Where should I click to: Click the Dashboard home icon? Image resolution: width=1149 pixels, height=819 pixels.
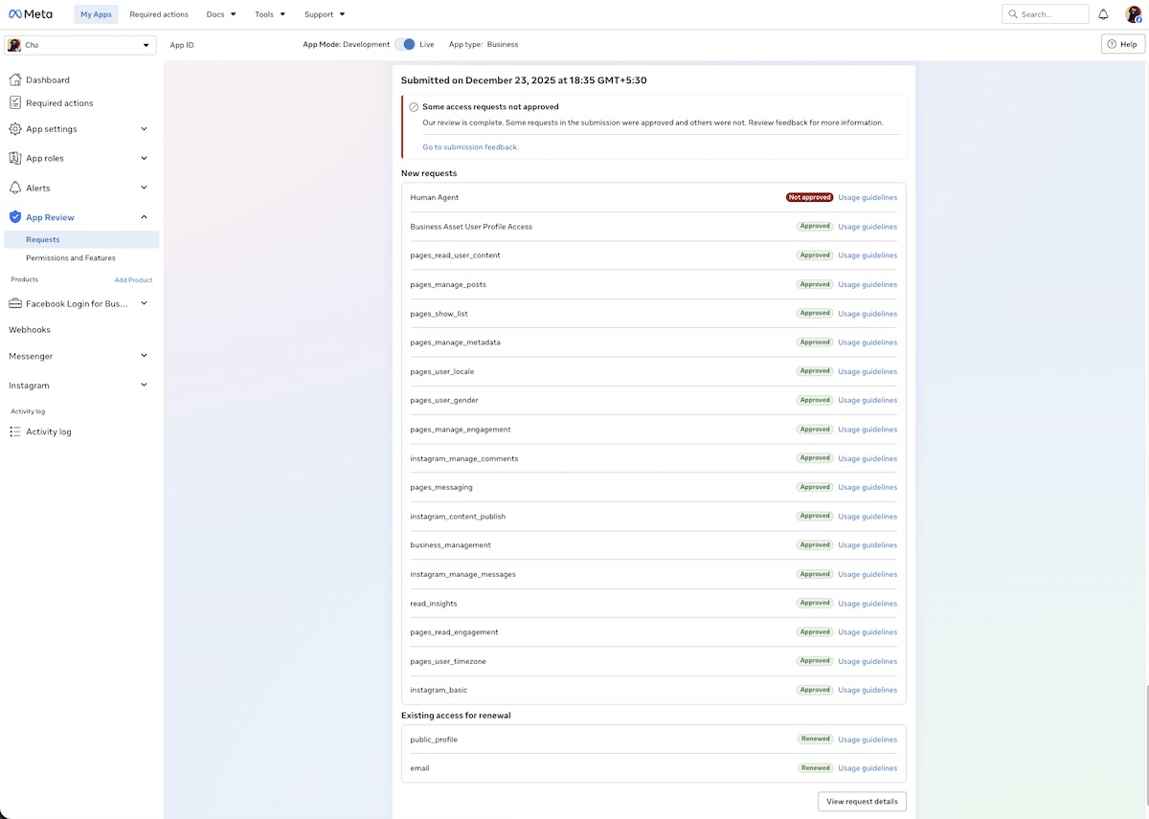pyautogui.click(x=15, y=79)
